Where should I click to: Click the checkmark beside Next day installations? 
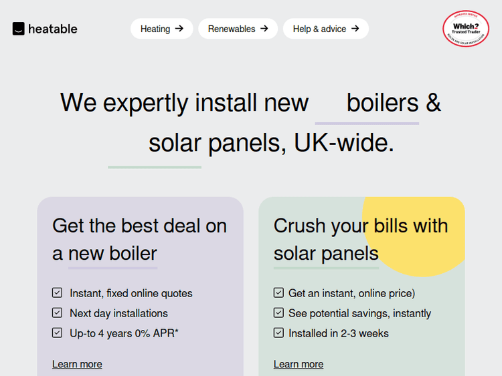click(x=58, y=313)
